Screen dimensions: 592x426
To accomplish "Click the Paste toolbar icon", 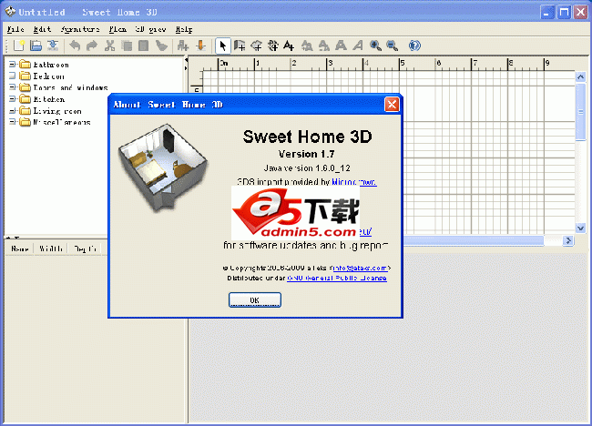I will coord(144,46).
